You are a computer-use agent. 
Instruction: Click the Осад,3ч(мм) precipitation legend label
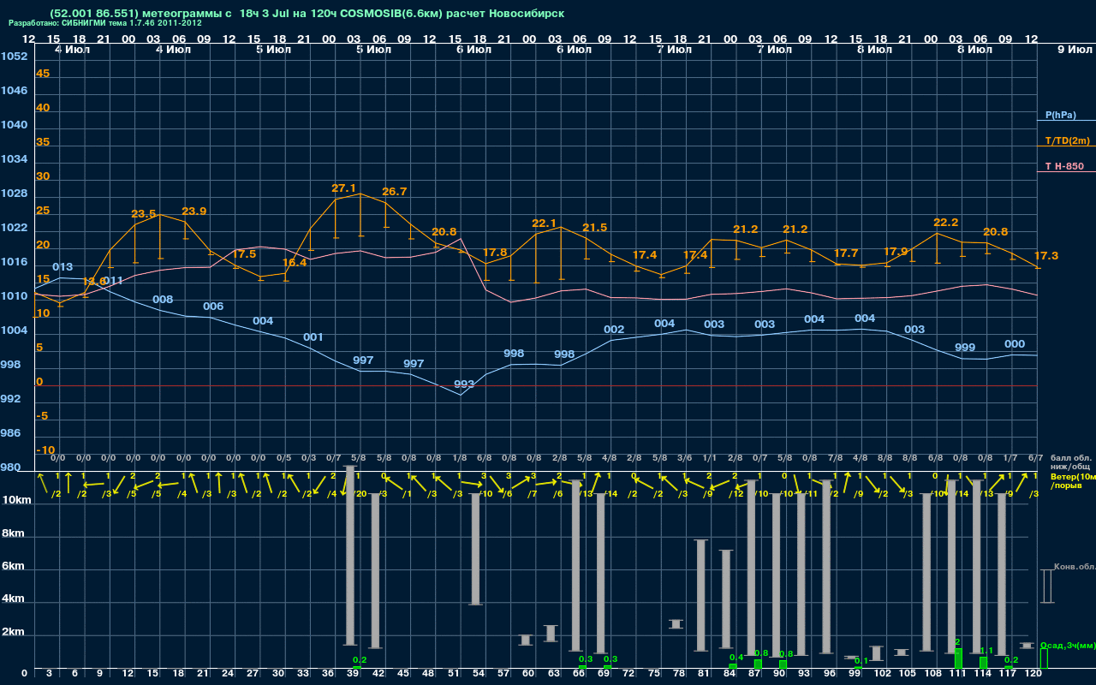pos(1067,645)
